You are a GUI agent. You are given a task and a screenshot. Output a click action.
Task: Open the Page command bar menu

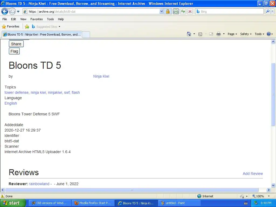pos(232,34)
